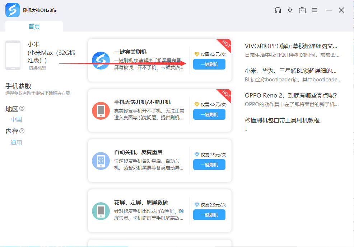This screenshot has width=354, height=247.
Task: Click help icon next to 地区
Action: coord(22,108)
